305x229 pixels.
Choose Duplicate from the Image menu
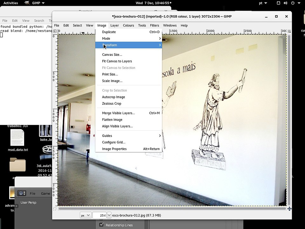coord(129,32)
